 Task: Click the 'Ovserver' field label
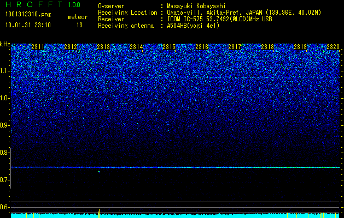[x=111, y=6]
